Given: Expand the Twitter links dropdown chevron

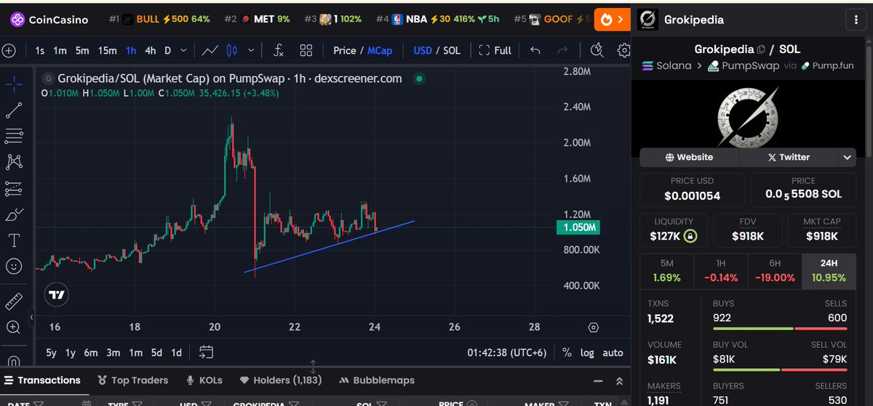Looking at the screenshot, I should point(847,157).
